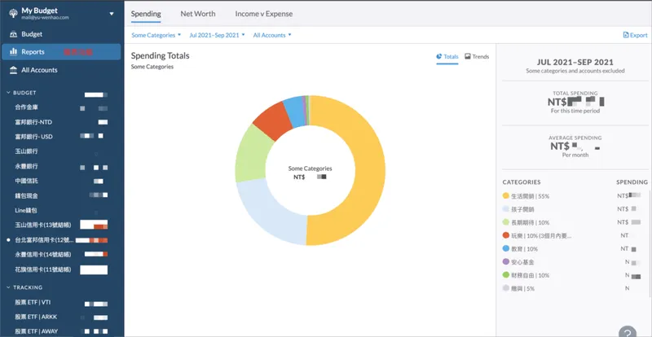Image resolution: width=652 pixels, height=337 pixels.
Task: Switch to the Income v Expense tab
Action: 263,14
